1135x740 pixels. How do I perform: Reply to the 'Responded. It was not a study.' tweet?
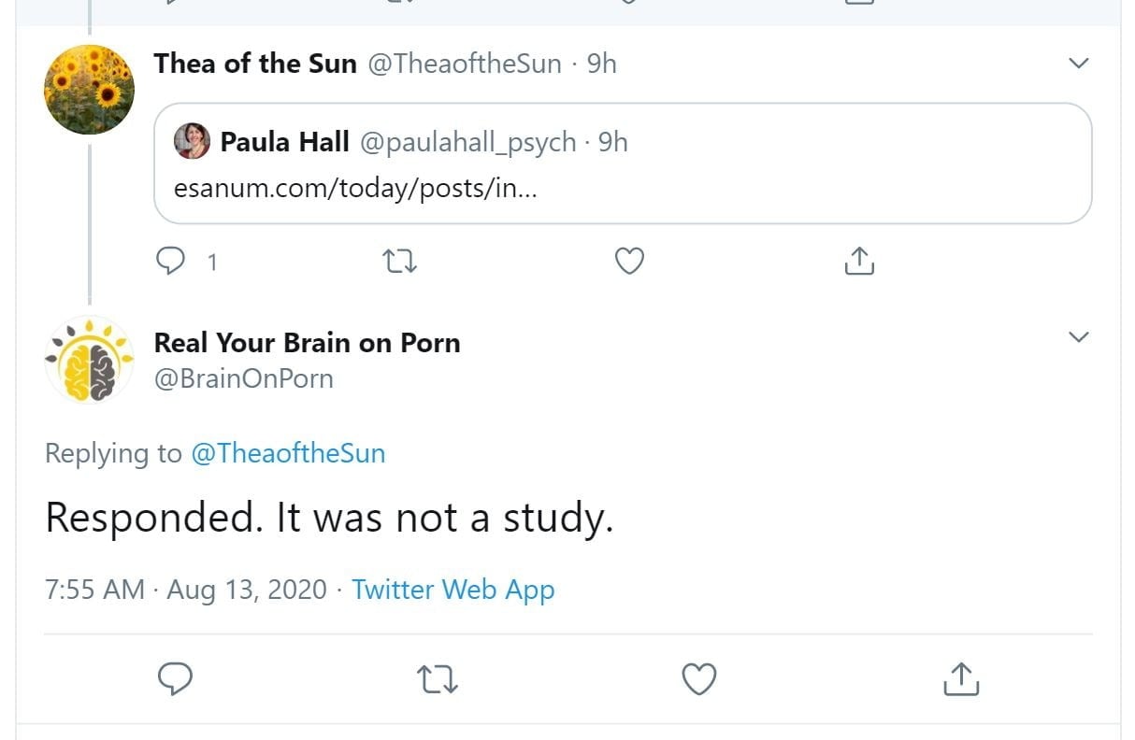pos(175,679)
